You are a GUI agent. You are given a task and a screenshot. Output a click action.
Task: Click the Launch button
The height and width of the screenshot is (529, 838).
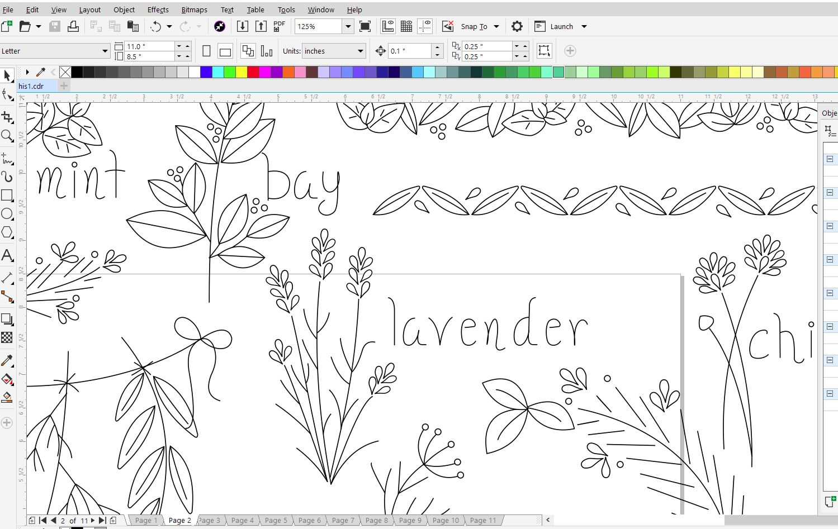561,26
